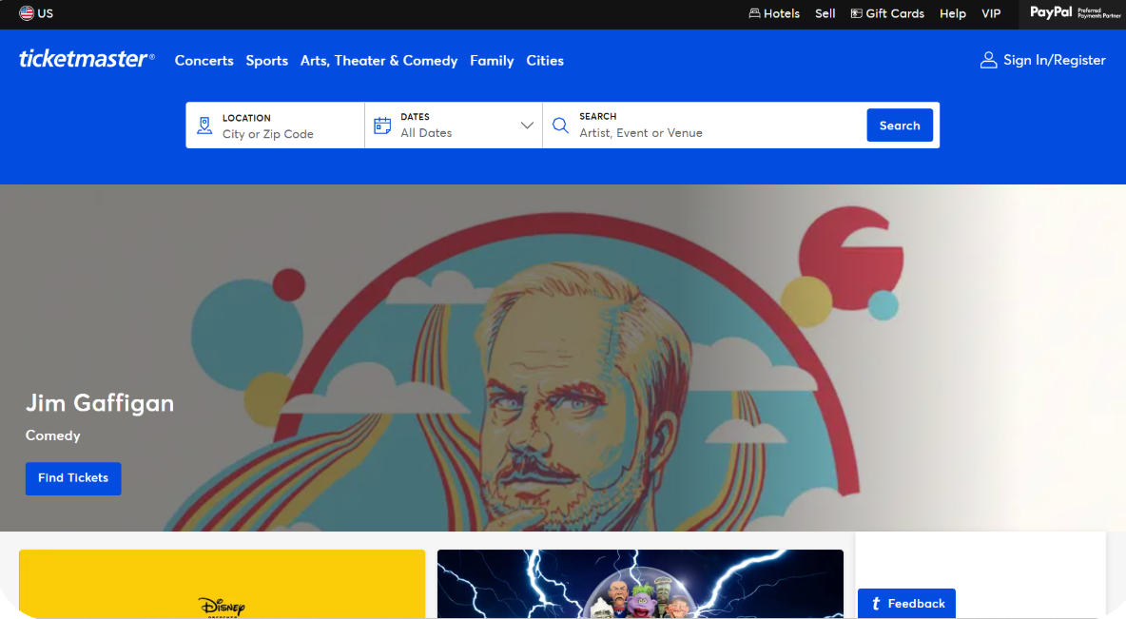Focus the Artist, Event or Venue field
Viewport: 1126px width, 619px height.
click(x=704, y=125)
